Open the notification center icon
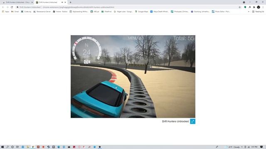266x149 pixels. click(261, 147)
